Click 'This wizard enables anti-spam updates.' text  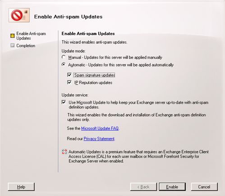[x=94, y=42]
